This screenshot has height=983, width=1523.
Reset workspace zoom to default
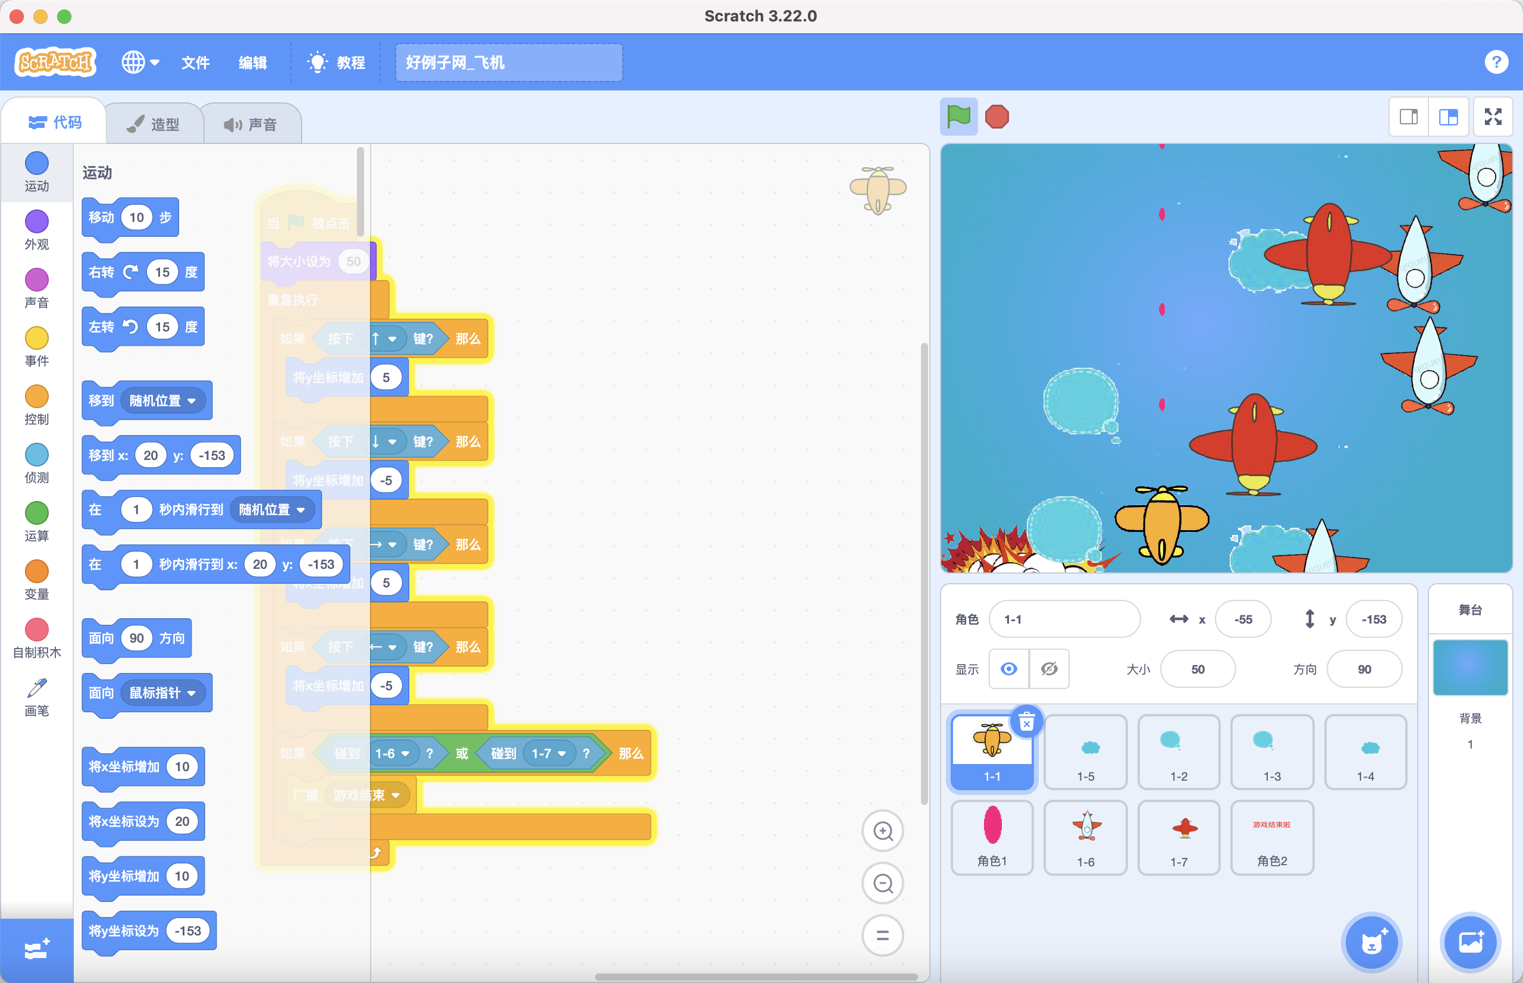point(882,935)
